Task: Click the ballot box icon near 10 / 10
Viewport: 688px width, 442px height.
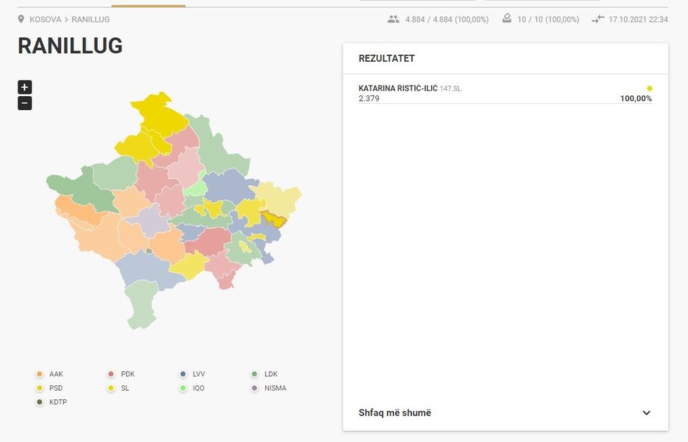Action: click(x=507, y=20)
